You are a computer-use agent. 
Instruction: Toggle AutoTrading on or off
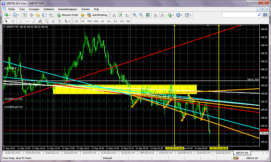point(97,15)
